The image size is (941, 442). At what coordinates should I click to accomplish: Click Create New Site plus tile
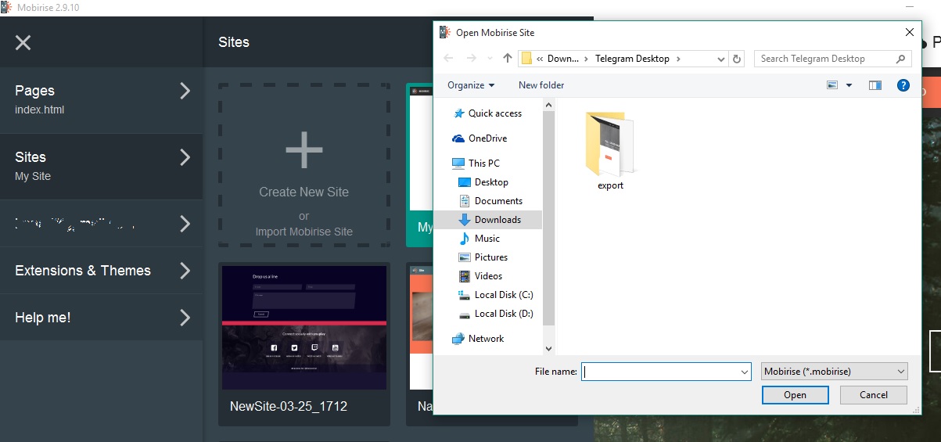click(x=303, y=150)
